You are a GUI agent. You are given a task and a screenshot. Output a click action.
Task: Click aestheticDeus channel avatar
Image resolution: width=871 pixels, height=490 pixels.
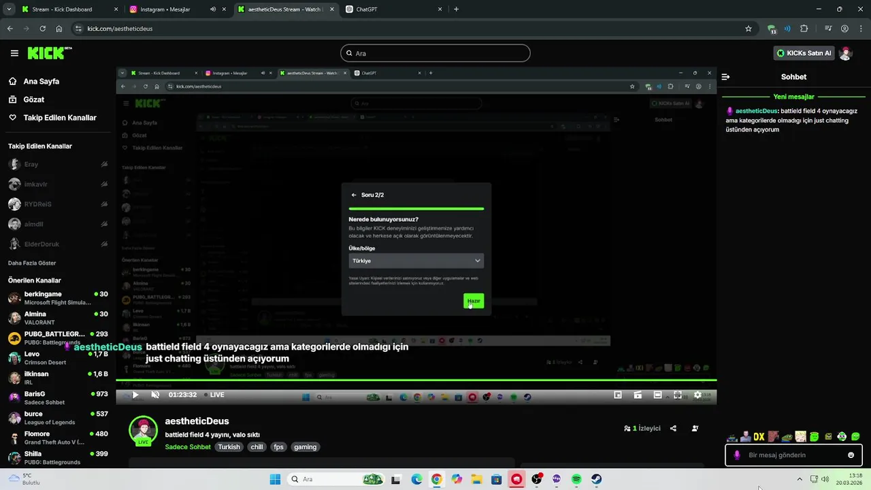click(143, 431)
